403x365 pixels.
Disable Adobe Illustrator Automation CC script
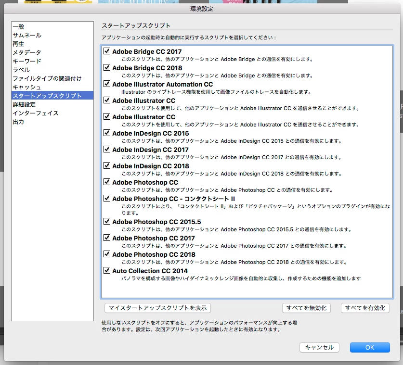pos(107,84)
